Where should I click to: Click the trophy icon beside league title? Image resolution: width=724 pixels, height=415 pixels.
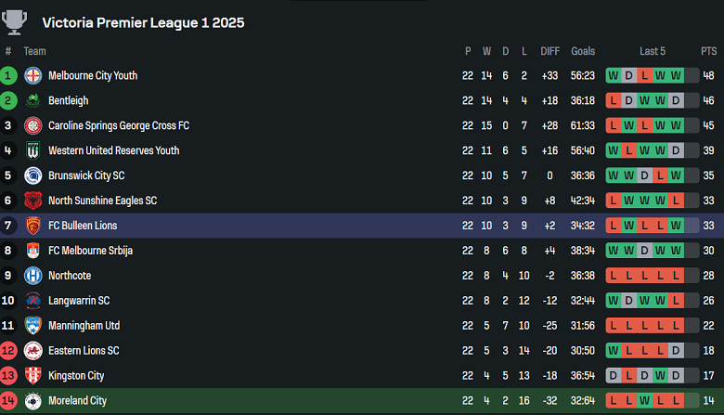pos(19,21)
